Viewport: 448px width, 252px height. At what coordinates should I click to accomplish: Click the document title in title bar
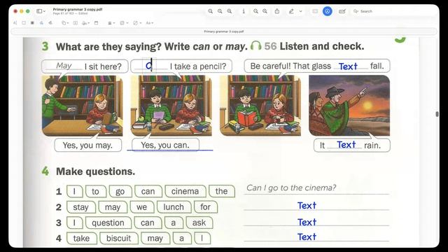click(x=78, y=9)
